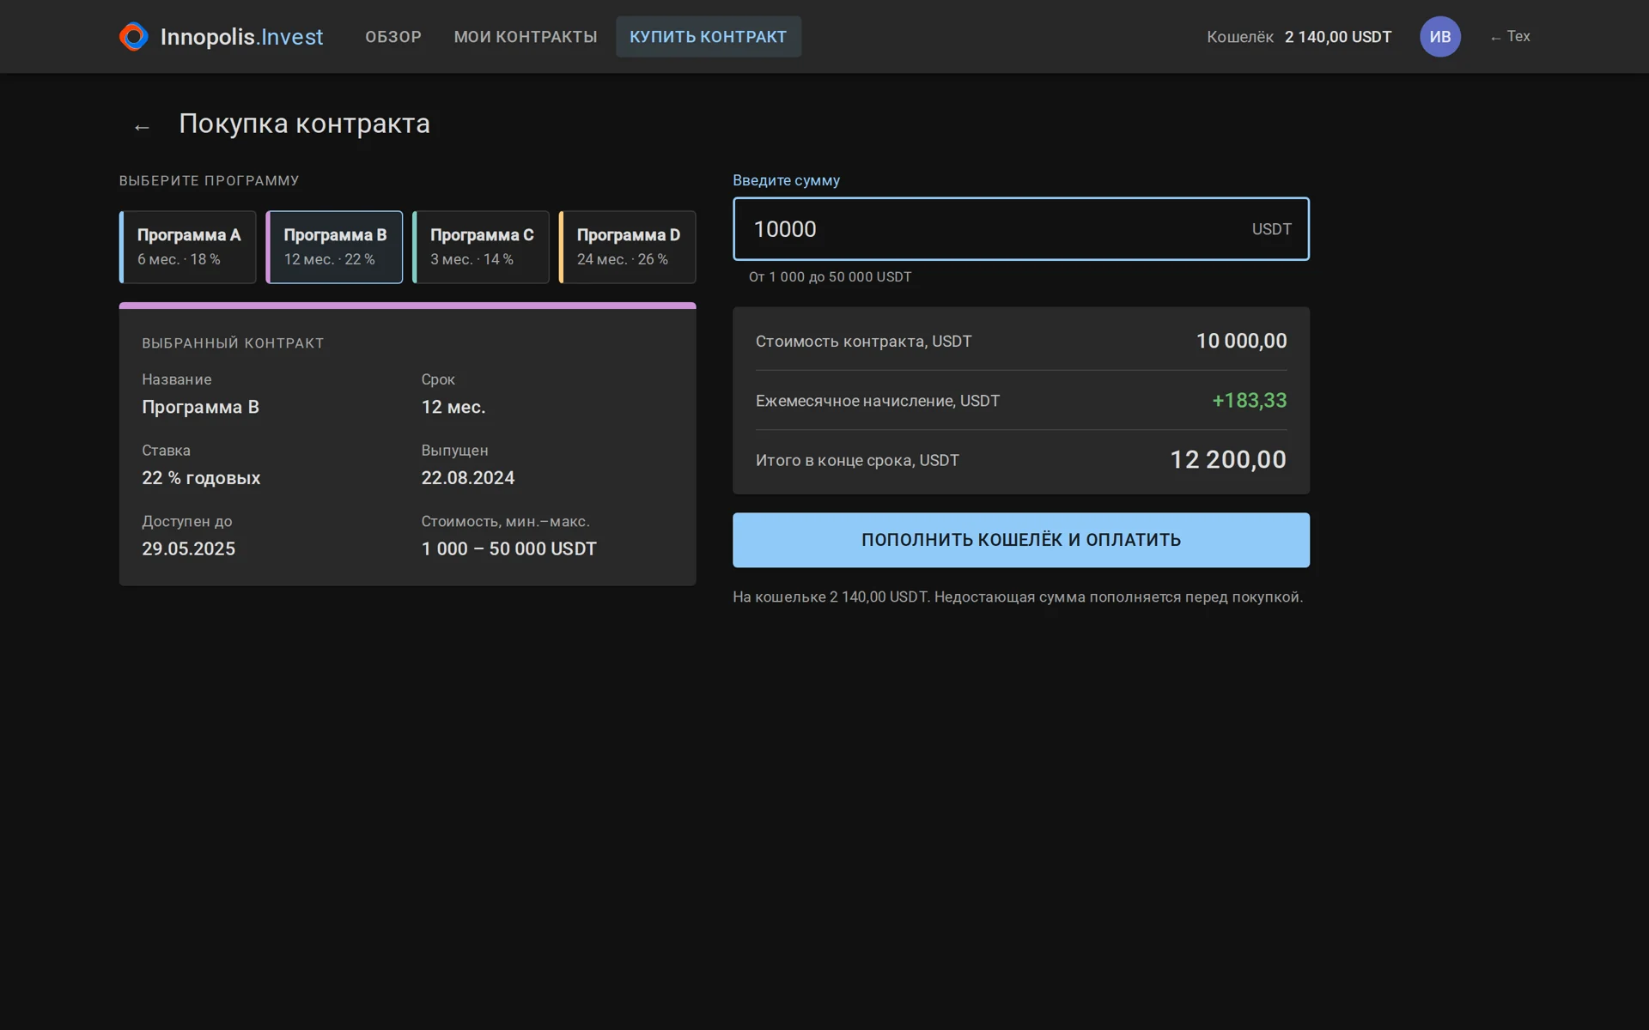Choose Программа A, 6 мес. 18 %

pos(188,247)
